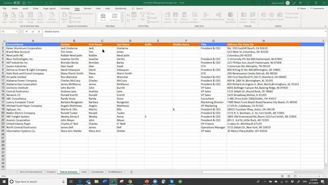
Task: Click the horizontal scrollbar
Action: click(248, 172)
